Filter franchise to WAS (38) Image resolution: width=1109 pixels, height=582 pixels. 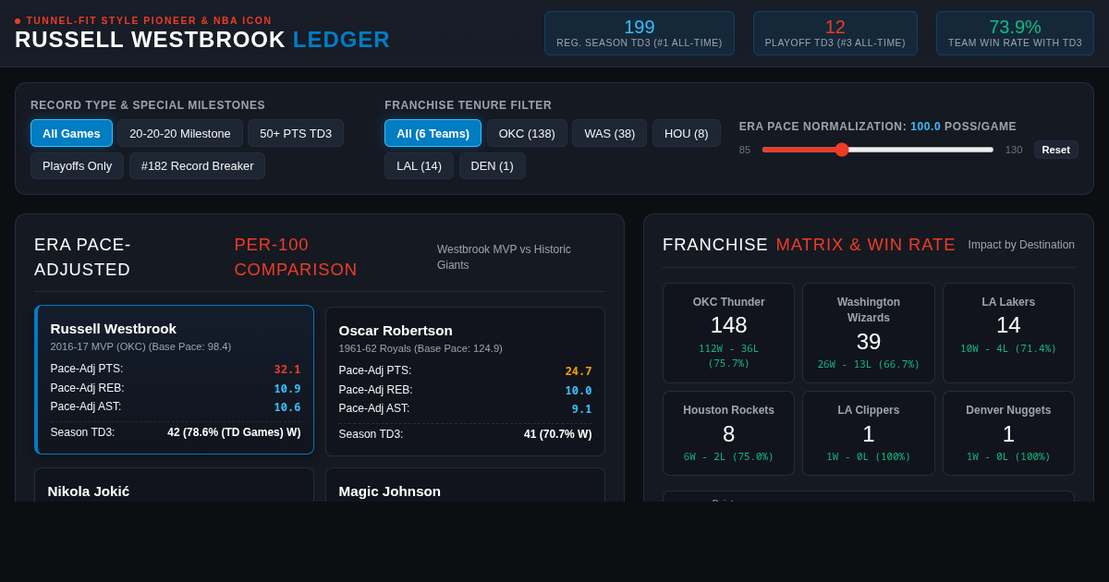(610, 133)
